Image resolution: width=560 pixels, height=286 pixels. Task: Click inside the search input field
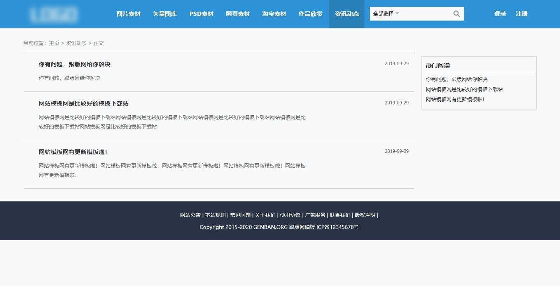pyautogui.click(x=424, y=14)
